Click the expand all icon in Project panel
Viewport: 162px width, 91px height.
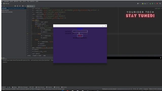point(17,6)
